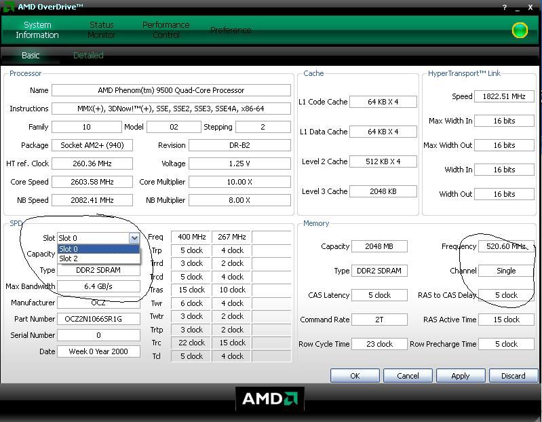The image size is (542, 422).
Task: Click the processor Name field
Action: point(171,90)
